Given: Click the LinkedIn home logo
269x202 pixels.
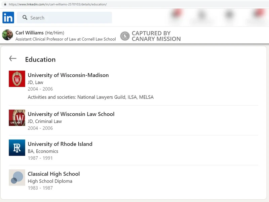Looking at the screenshot, I should click(8, 17).
